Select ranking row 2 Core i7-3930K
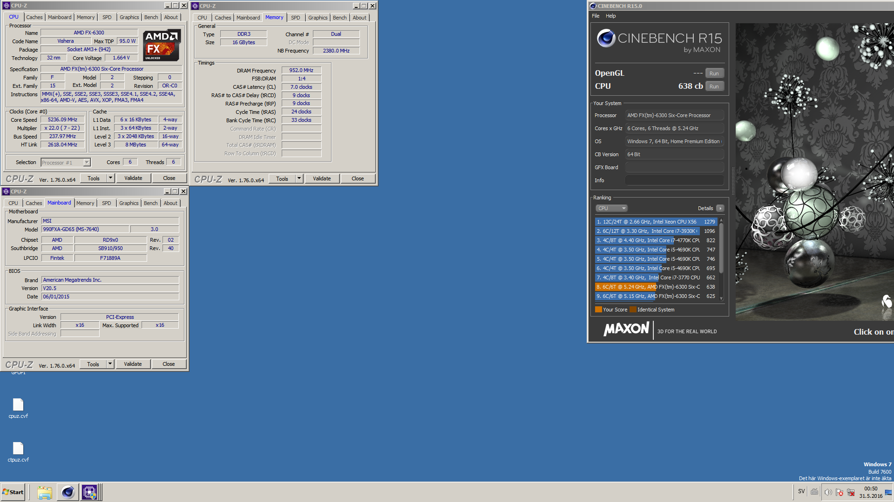Screen dimensions: 894x502 [656, 231]
